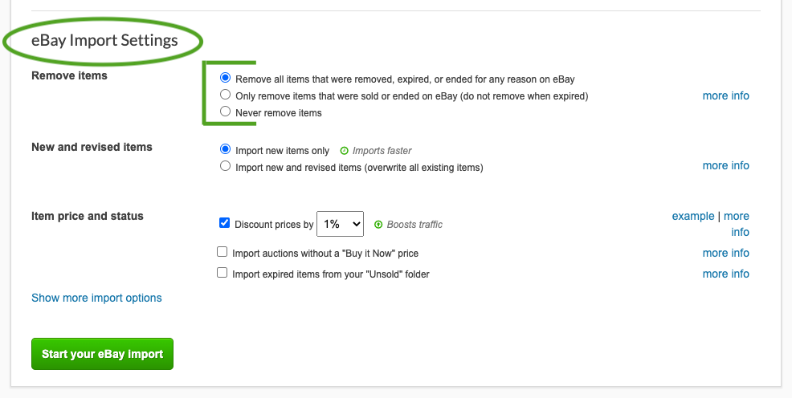Open more info for Unsold folder import

coord(726,274)
